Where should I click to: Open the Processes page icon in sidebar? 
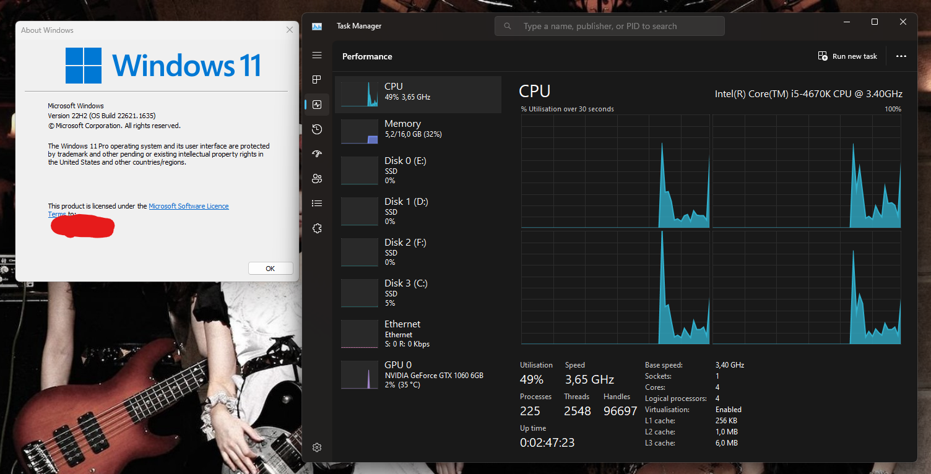(x=317, y=80)
